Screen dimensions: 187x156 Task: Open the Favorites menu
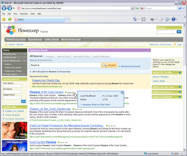[x=24, y=14]
